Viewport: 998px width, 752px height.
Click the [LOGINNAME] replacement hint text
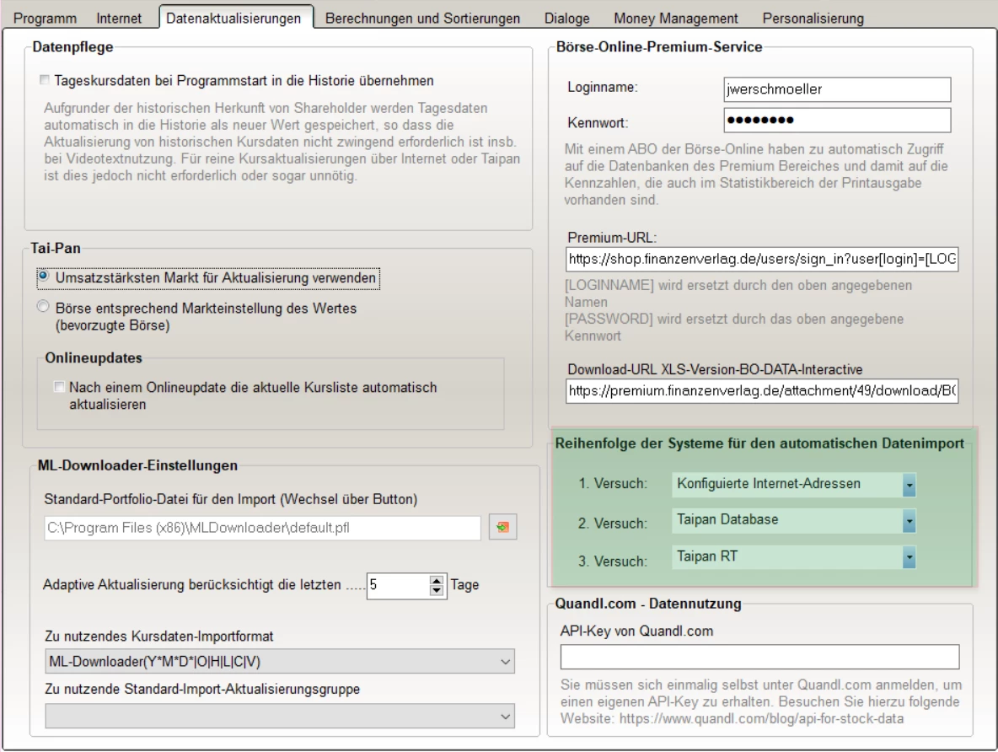(738, 293)
